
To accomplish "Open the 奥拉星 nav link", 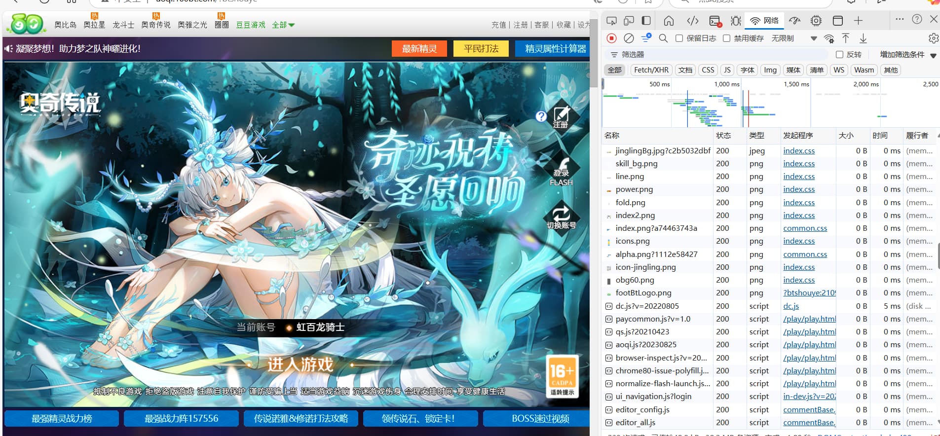I will 94,25.
